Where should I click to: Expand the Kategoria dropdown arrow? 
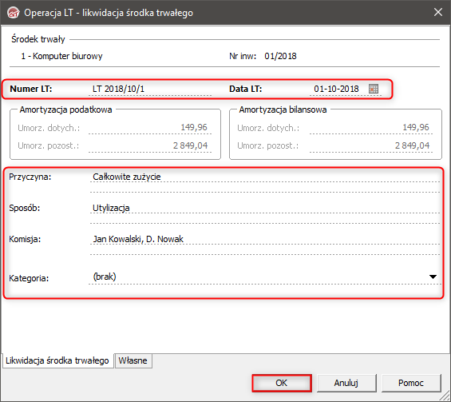pyautogui.click(x=433, y=277)
